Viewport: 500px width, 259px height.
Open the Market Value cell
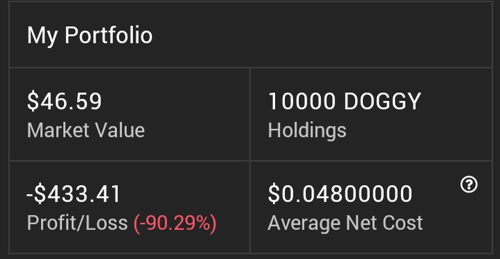(130, 114)
